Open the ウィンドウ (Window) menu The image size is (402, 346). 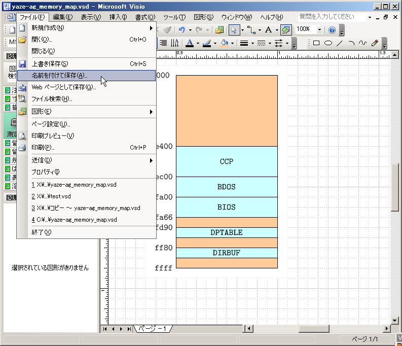point(237,17)
